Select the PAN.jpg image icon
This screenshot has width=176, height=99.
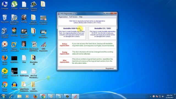click(24, 19)
